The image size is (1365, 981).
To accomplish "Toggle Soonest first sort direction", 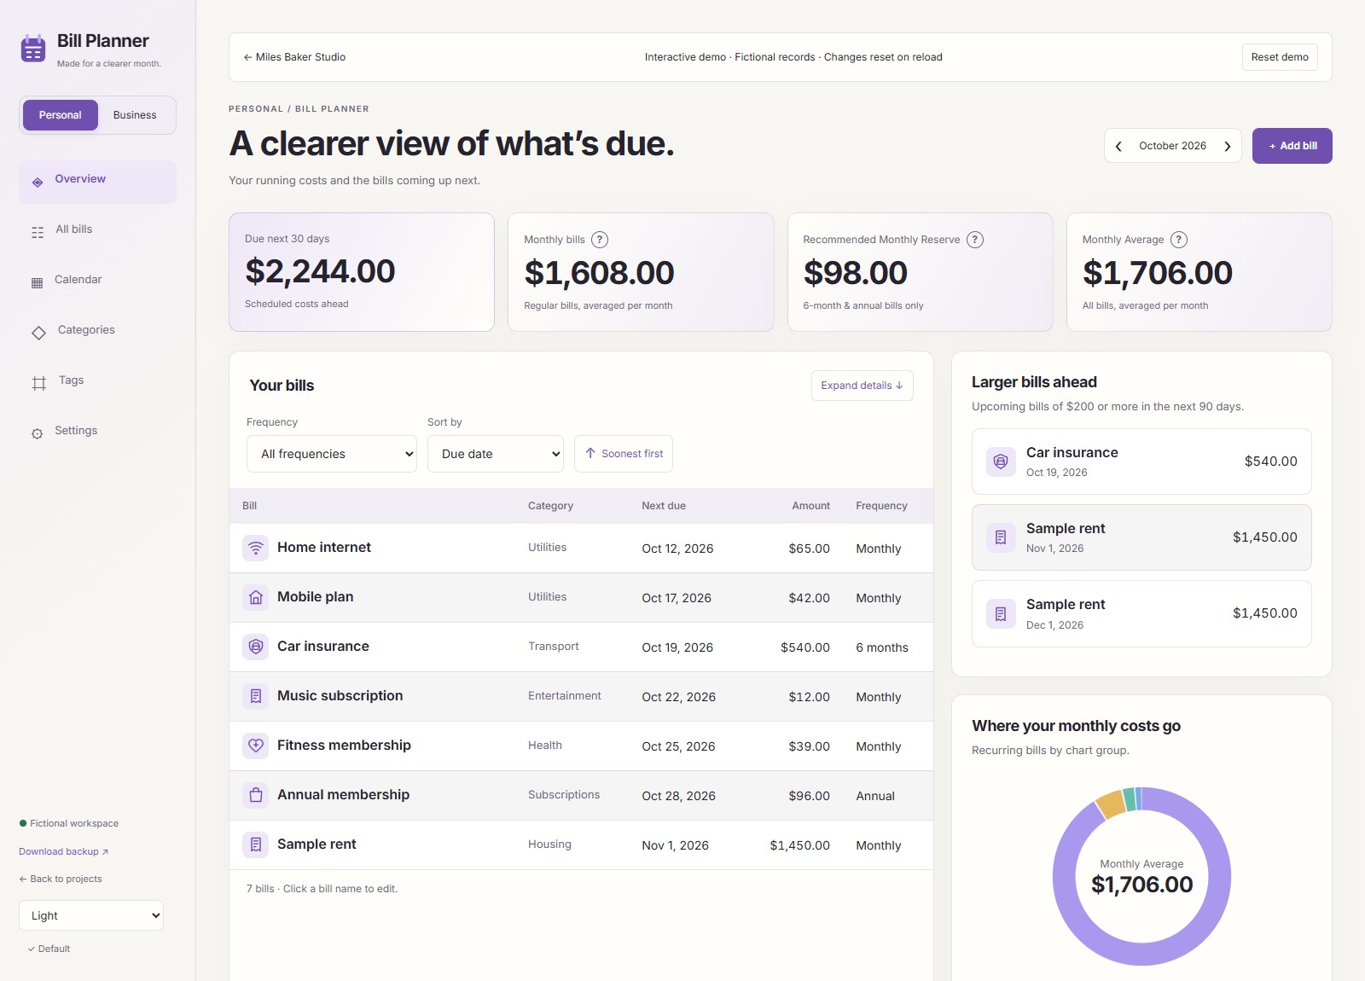I will pyautogui.click(x=624, y=454).
